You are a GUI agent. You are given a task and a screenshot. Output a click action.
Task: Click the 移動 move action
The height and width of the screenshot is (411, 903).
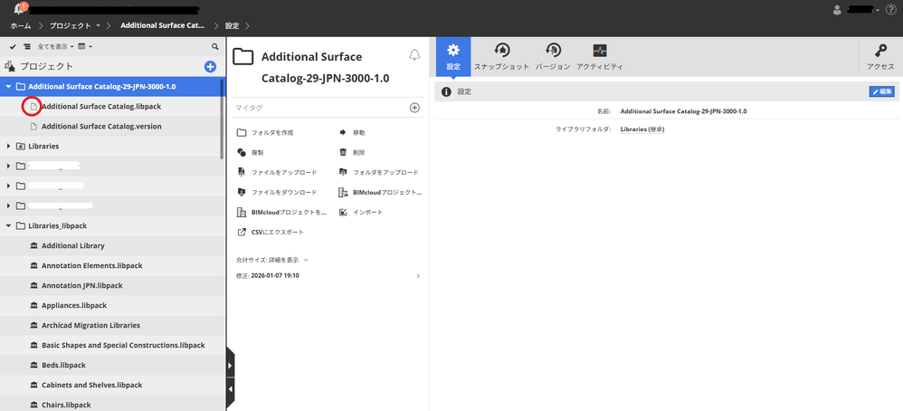tap(352, 132)
